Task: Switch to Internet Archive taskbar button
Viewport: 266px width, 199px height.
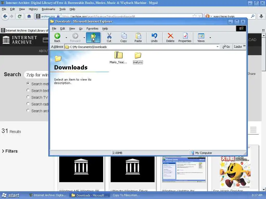Action: coord(48,195)
